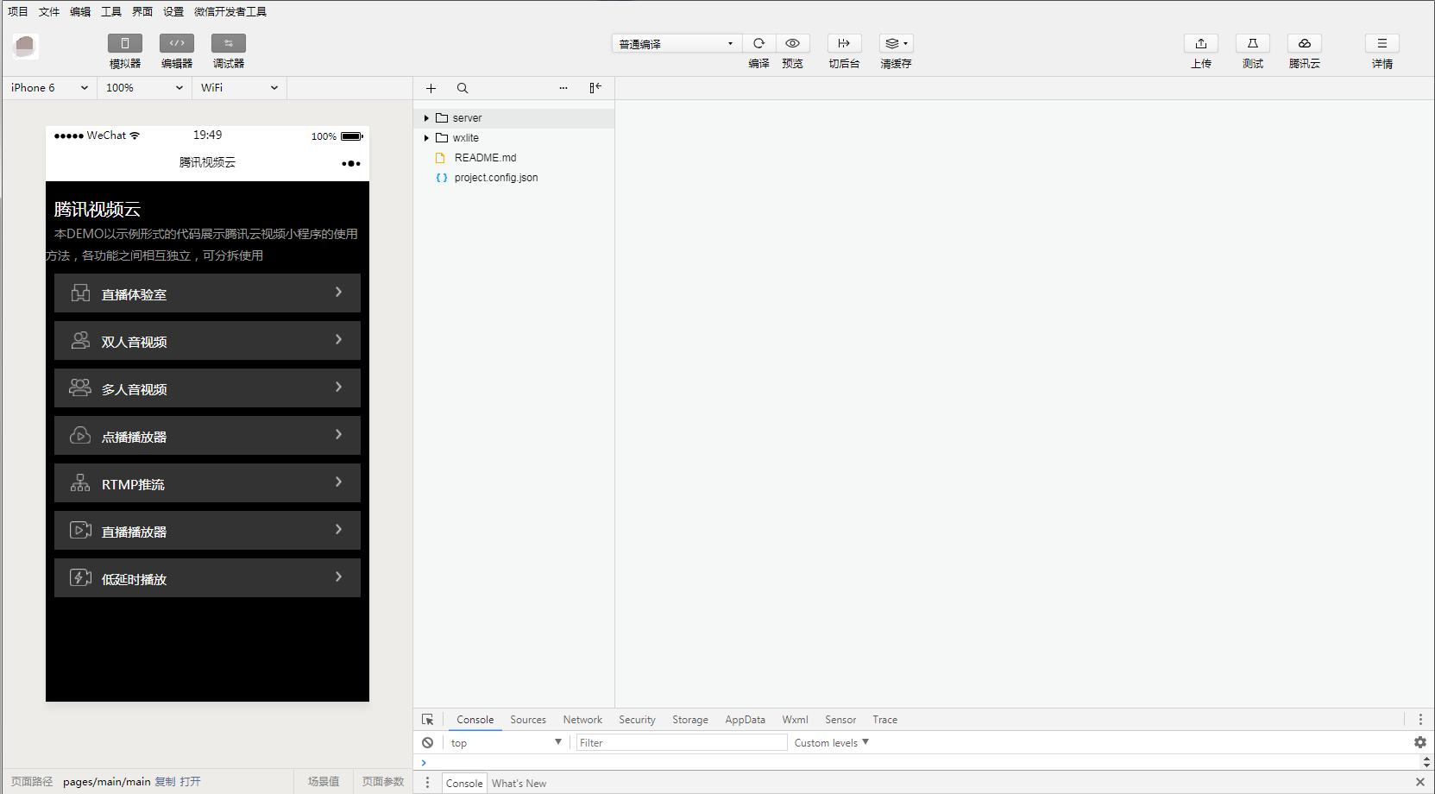Click the search icon in file panel
The width and height of the screenshot is (1435, 794).
click(463, 88)
